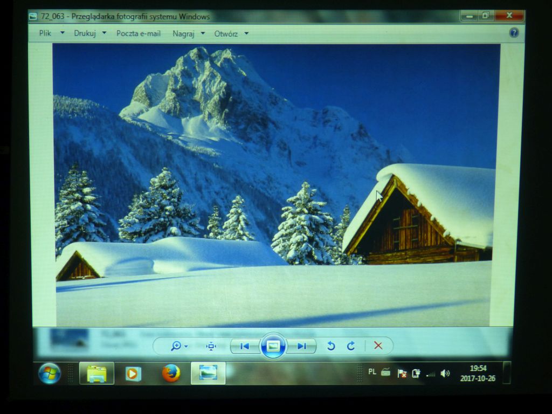
Task: Open the Windows Start menu
Action: (x=49, y=373)
